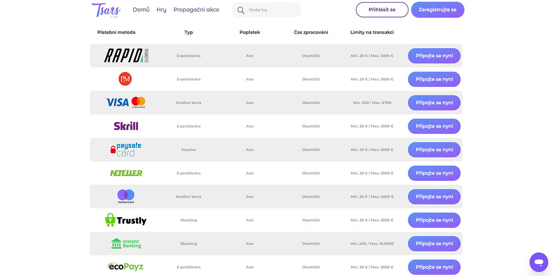This screenshot has height=276, width=552.
Task: Click Připojte se nyní for Trustly
Action: [434, 220]
